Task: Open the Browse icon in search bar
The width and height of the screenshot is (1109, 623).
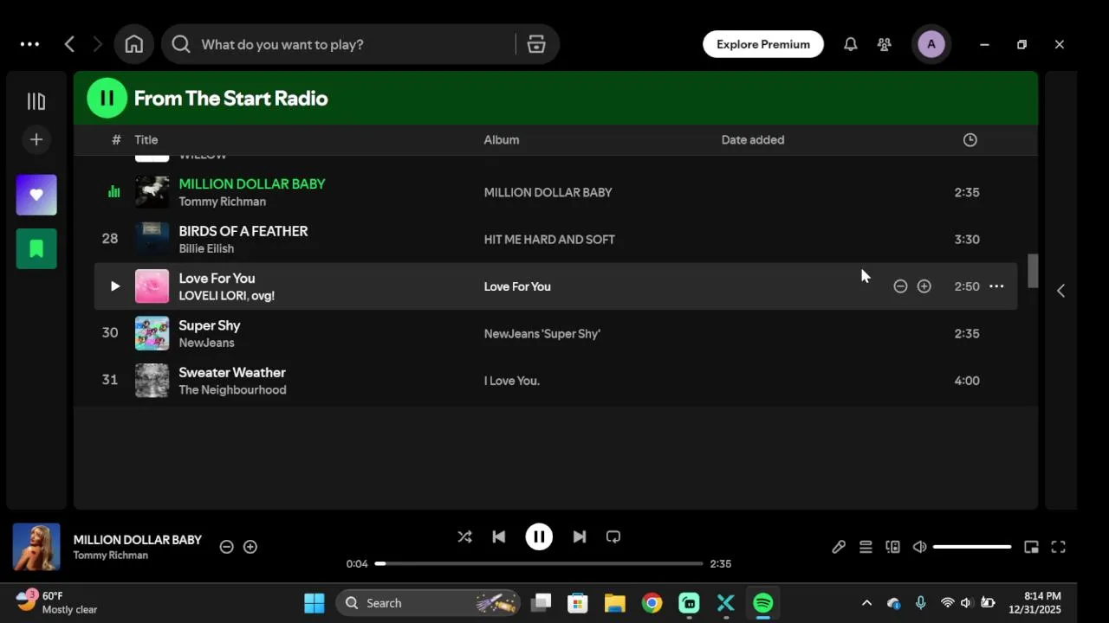Action: click(x=536, y=44)
